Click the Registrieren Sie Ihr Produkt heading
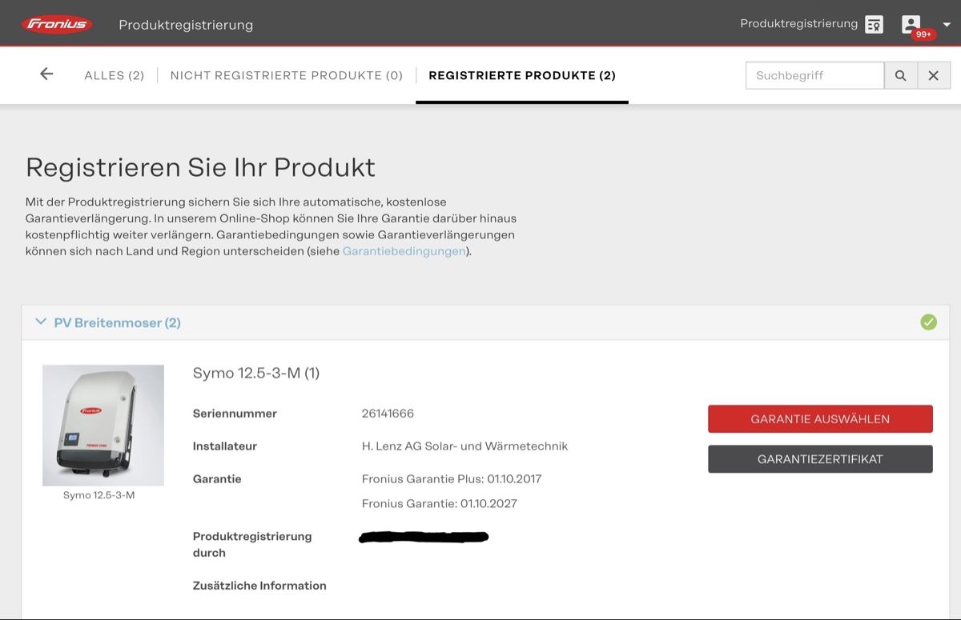This screenshot has height=620, width=961. [x=200, y=168]
